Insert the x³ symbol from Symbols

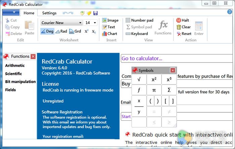[x=169, y=79]
